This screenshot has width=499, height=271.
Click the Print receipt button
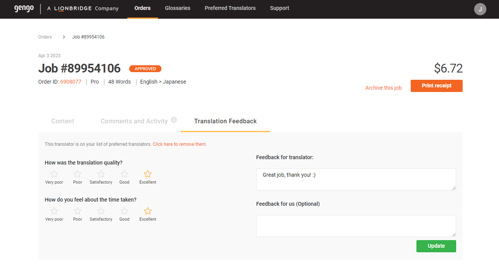point(437,86)
